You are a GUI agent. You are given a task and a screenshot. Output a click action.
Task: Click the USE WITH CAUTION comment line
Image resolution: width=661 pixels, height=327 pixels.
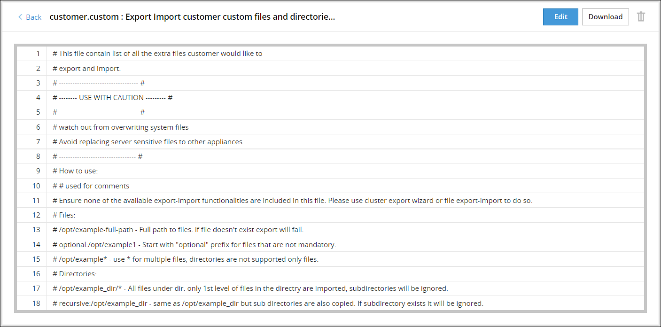[111, 97]
